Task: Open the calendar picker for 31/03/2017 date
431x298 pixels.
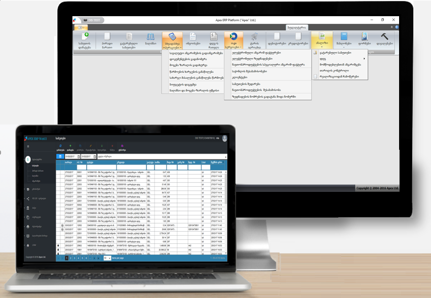Action: 95,156
